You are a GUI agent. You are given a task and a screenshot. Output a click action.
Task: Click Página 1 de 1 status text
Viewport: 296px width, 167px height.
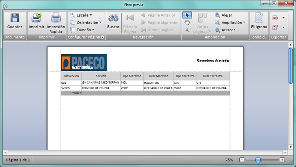(x=18, y=160)
